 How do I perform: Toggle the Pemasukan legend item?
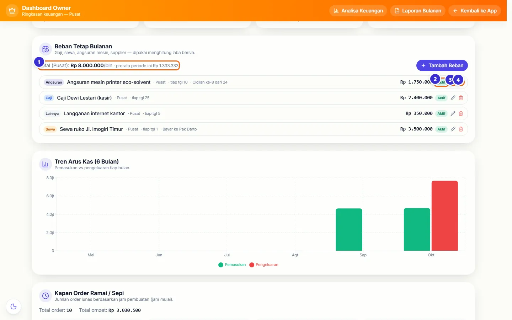coord(232,265)
